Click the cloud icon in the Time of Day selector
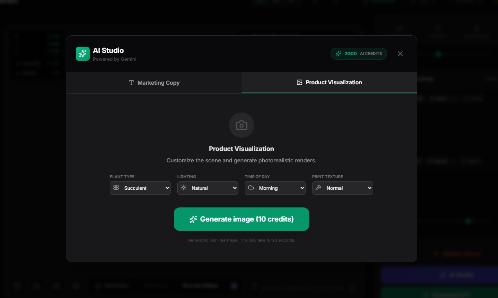The width and height of the screenshot is (498, 298). point(251,188)
